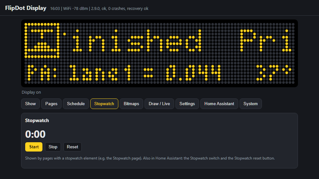Open the Settings tab
The image size is (319, 179).
(x=187, y=104)
